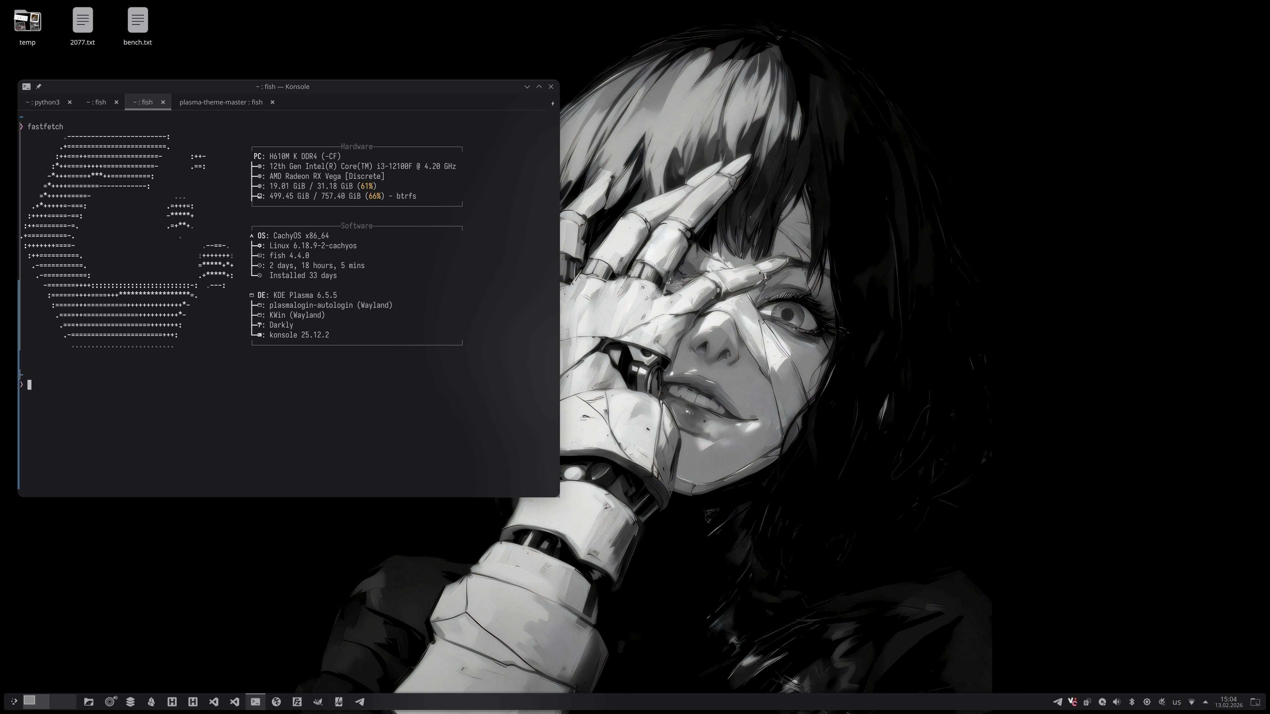Toggle the us keyboard layout indicator
The width and height of the screenshot is (1270, 714).
pos(1177,702)
